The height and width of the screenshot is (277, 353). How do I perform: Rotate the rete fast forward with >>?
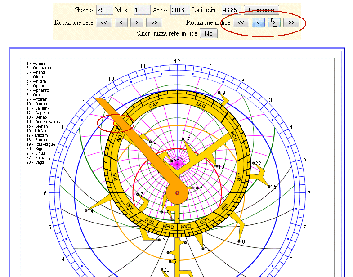coord(154,22)
